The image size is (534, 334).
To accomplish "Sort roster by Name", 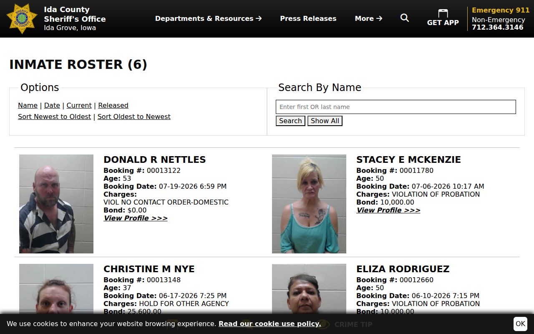I will pos(28,106).
